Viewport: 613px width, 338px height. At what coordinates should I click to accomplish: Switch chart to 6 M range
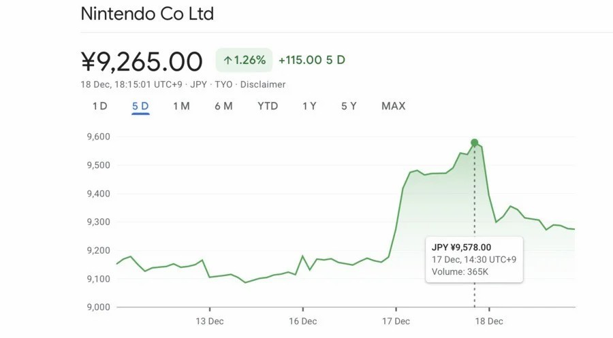(x=223, y=106)
